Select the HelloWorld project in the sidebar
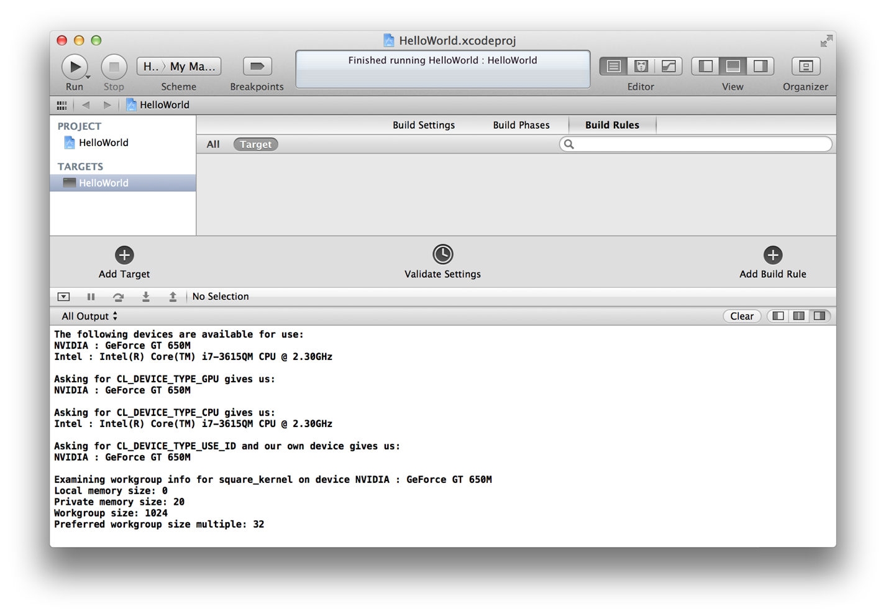886x616 pixels. click(x=103, y=143)
